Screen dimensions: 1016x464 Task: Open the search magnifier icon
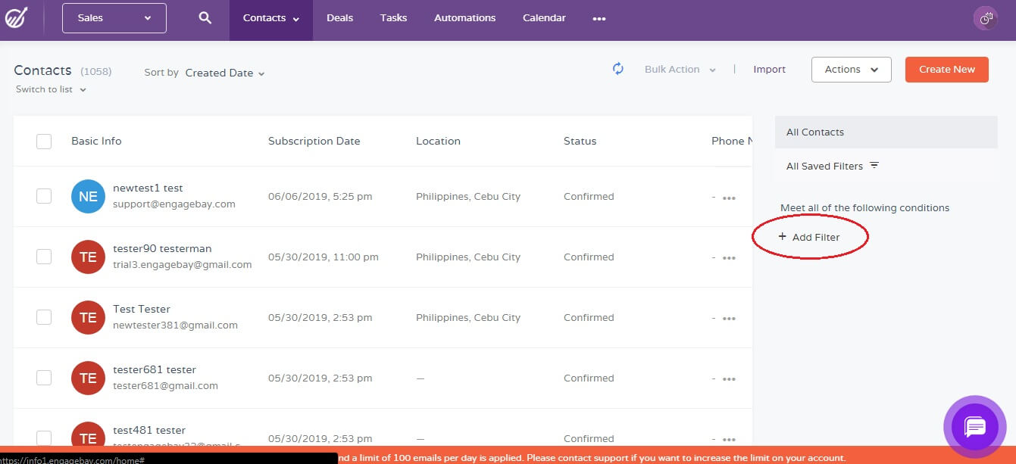click(x=205, y=18)
